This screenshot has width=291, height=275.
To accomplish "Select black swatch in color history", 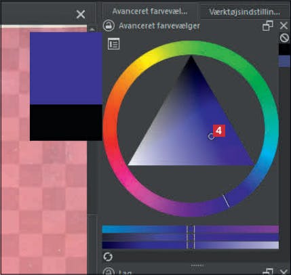I will (284, 49).
